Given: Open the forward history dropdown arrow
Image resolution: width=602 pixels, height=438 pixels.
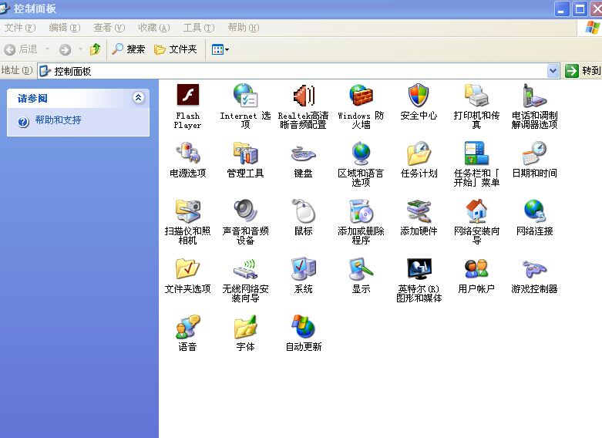Looking at the screenshot, I should tap(80, 49).
